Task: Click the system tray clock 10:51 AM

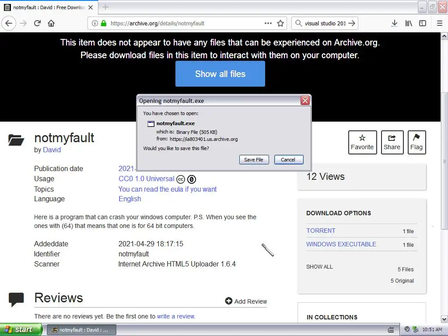Action: point(432,330)
